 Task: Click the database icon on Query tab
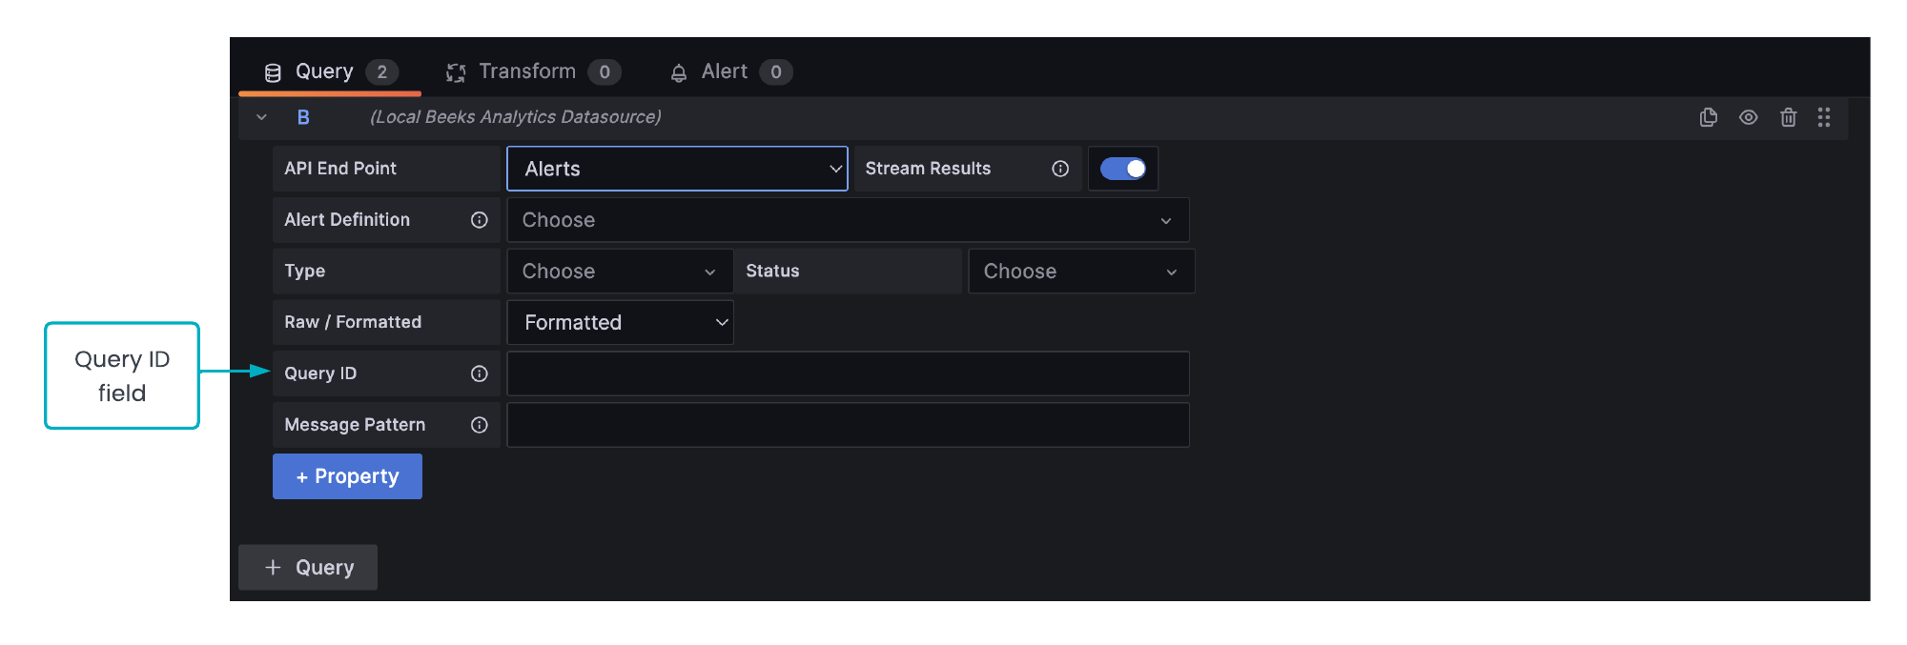pyautogui.click(x=273, y=72)
